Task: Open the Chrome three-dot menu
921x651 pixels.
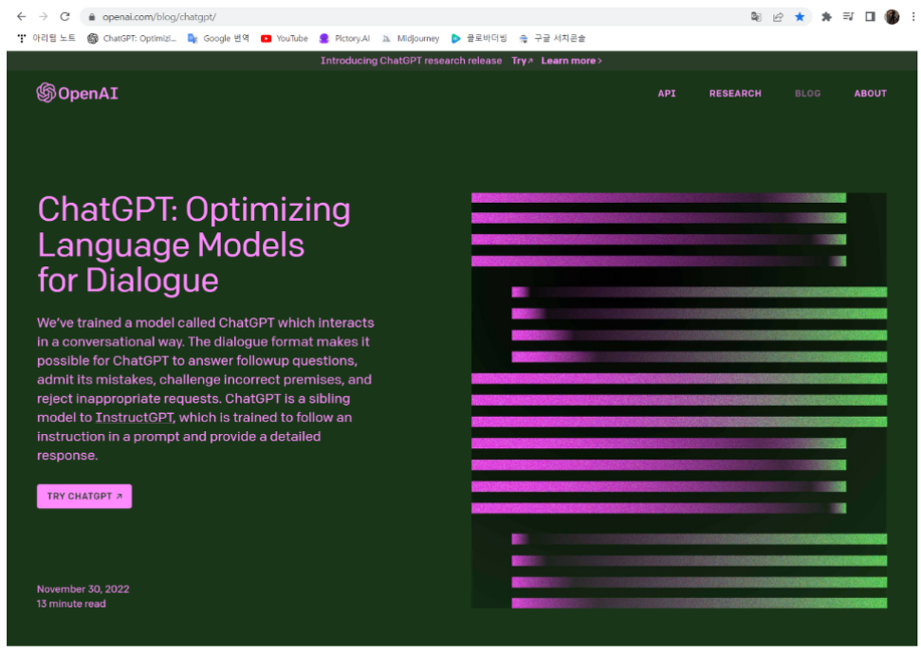Action: [912, 17]
